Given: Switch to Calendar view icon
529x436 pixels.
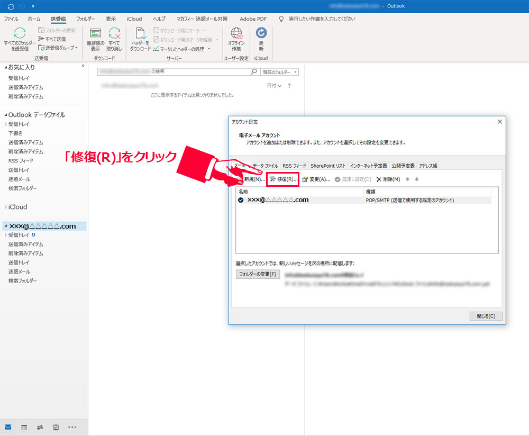Looking at the screenshot, I should pyautogui.click(x=24, y=427).
